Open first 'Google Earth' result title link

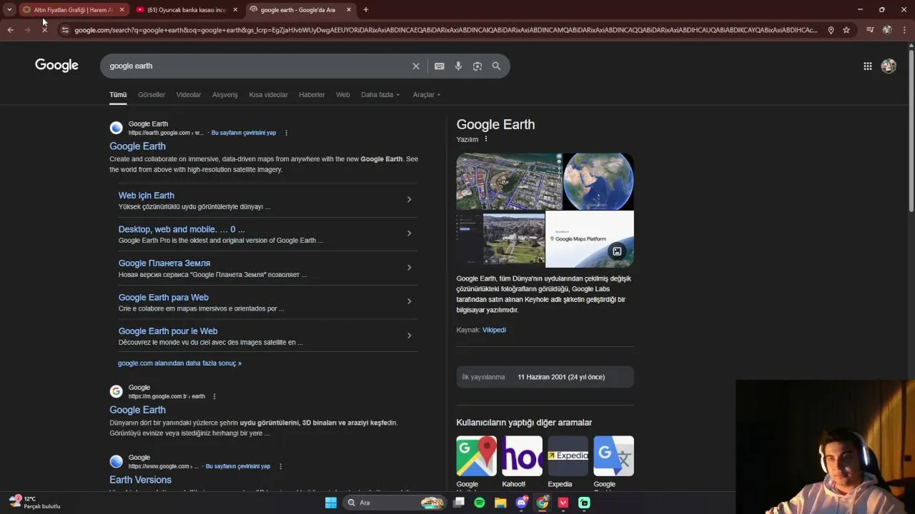coord(137,146)
